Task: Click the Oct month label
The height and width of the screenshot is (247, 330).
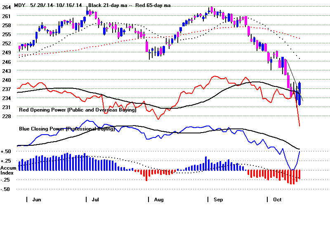Action: coord(277,200)
